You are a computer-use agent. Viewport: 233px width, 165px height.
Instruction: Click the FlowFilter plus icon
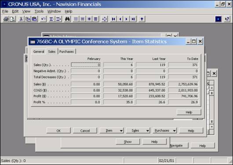point(89,19)
